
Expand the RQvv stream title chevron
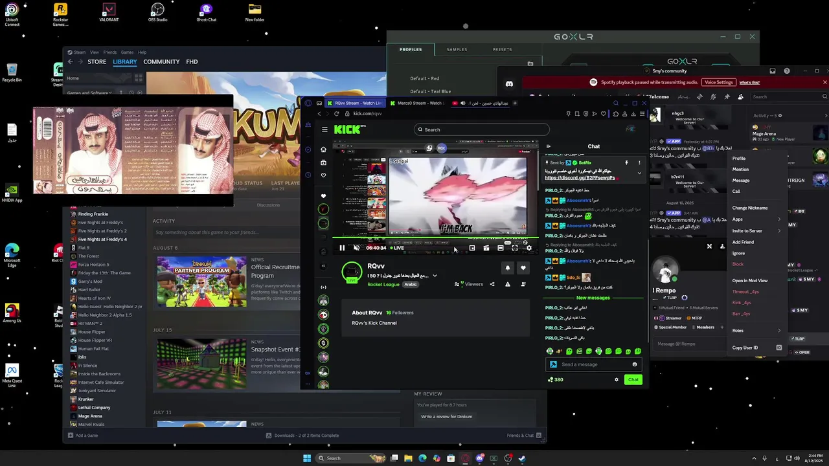pos(435,276)
